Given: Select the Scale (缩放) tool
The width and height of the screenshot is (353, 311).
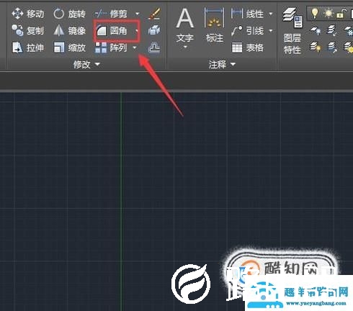Looking at the screenshot, I should pyautogui.click(x=69, y=48).
